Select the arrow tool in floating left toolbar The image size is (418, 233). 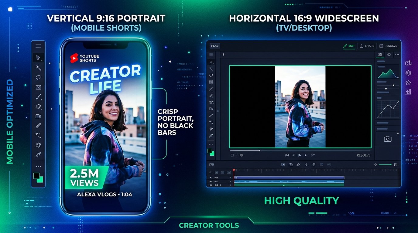[38, 58]
